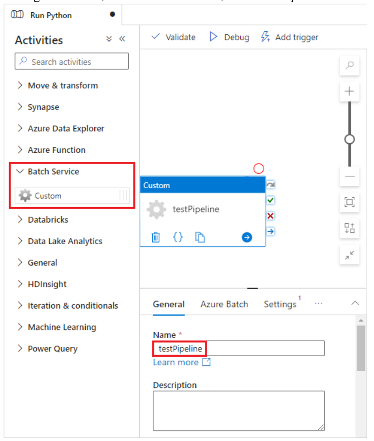The height and width of the screenshot is (441, 374).
Task: Click the auto-align layout icon
Action: [350, 229]
